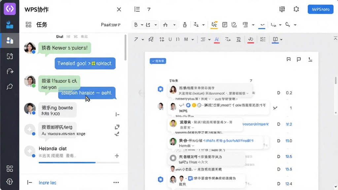Click the red-underlined download-style icon
Screen dimensions: 338x190
click(x=251, y=40)
